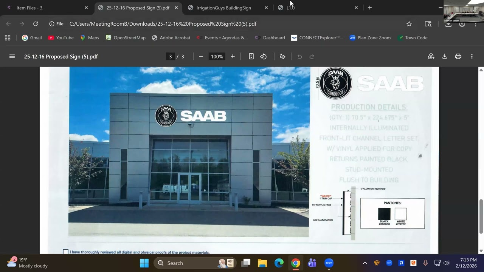Click the WHITE #FFFFFF Pantone swatch

click(401, 214)
